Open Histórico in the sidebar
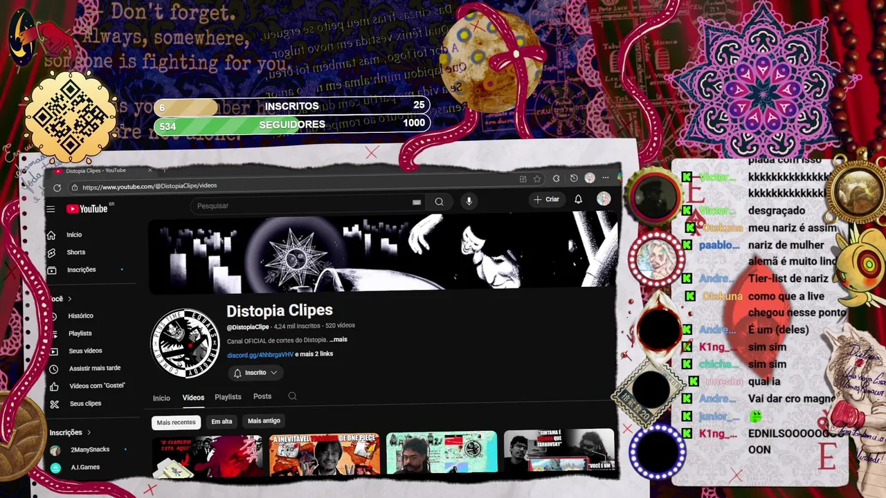Viewport: 886px width, 498px height. (80, 315)
